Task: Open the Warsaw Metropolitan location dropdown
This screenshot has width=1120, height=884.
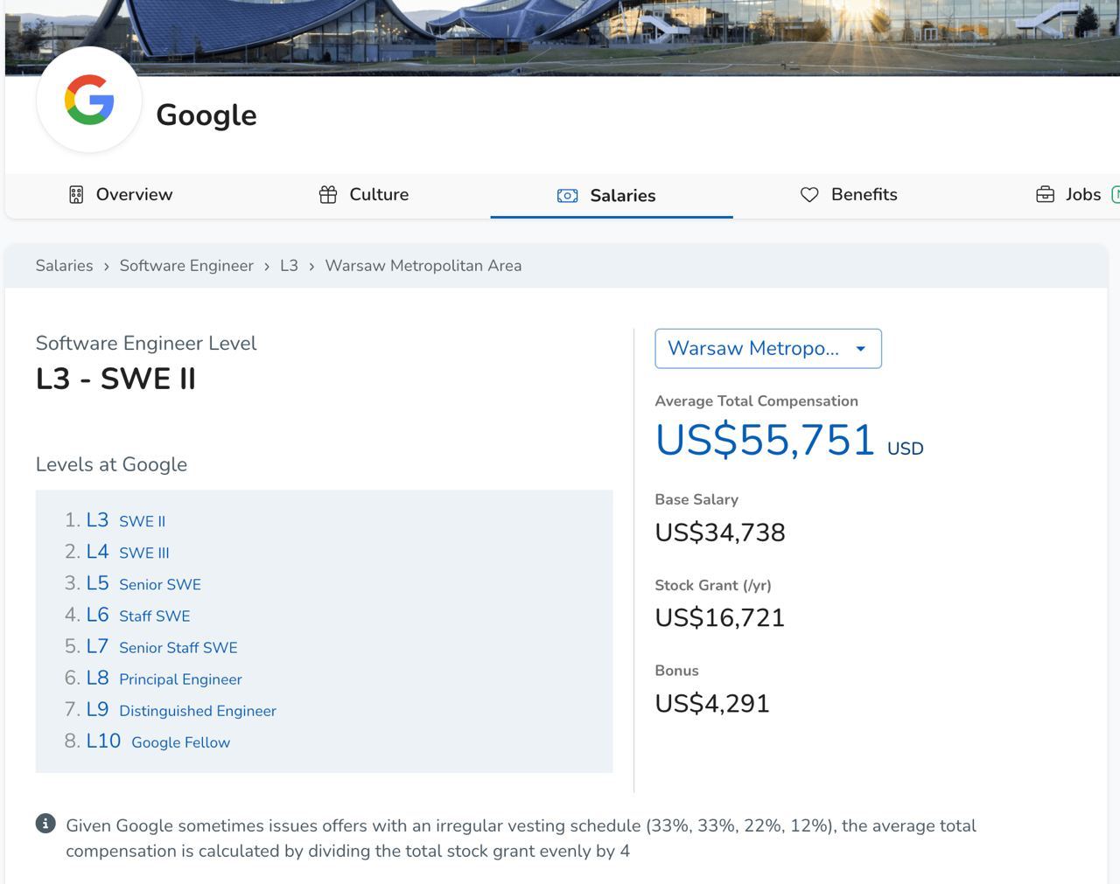Action: point(768,349)
